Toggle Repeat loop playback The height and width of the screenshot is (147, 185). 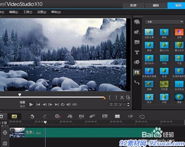[x=63, y=104]
